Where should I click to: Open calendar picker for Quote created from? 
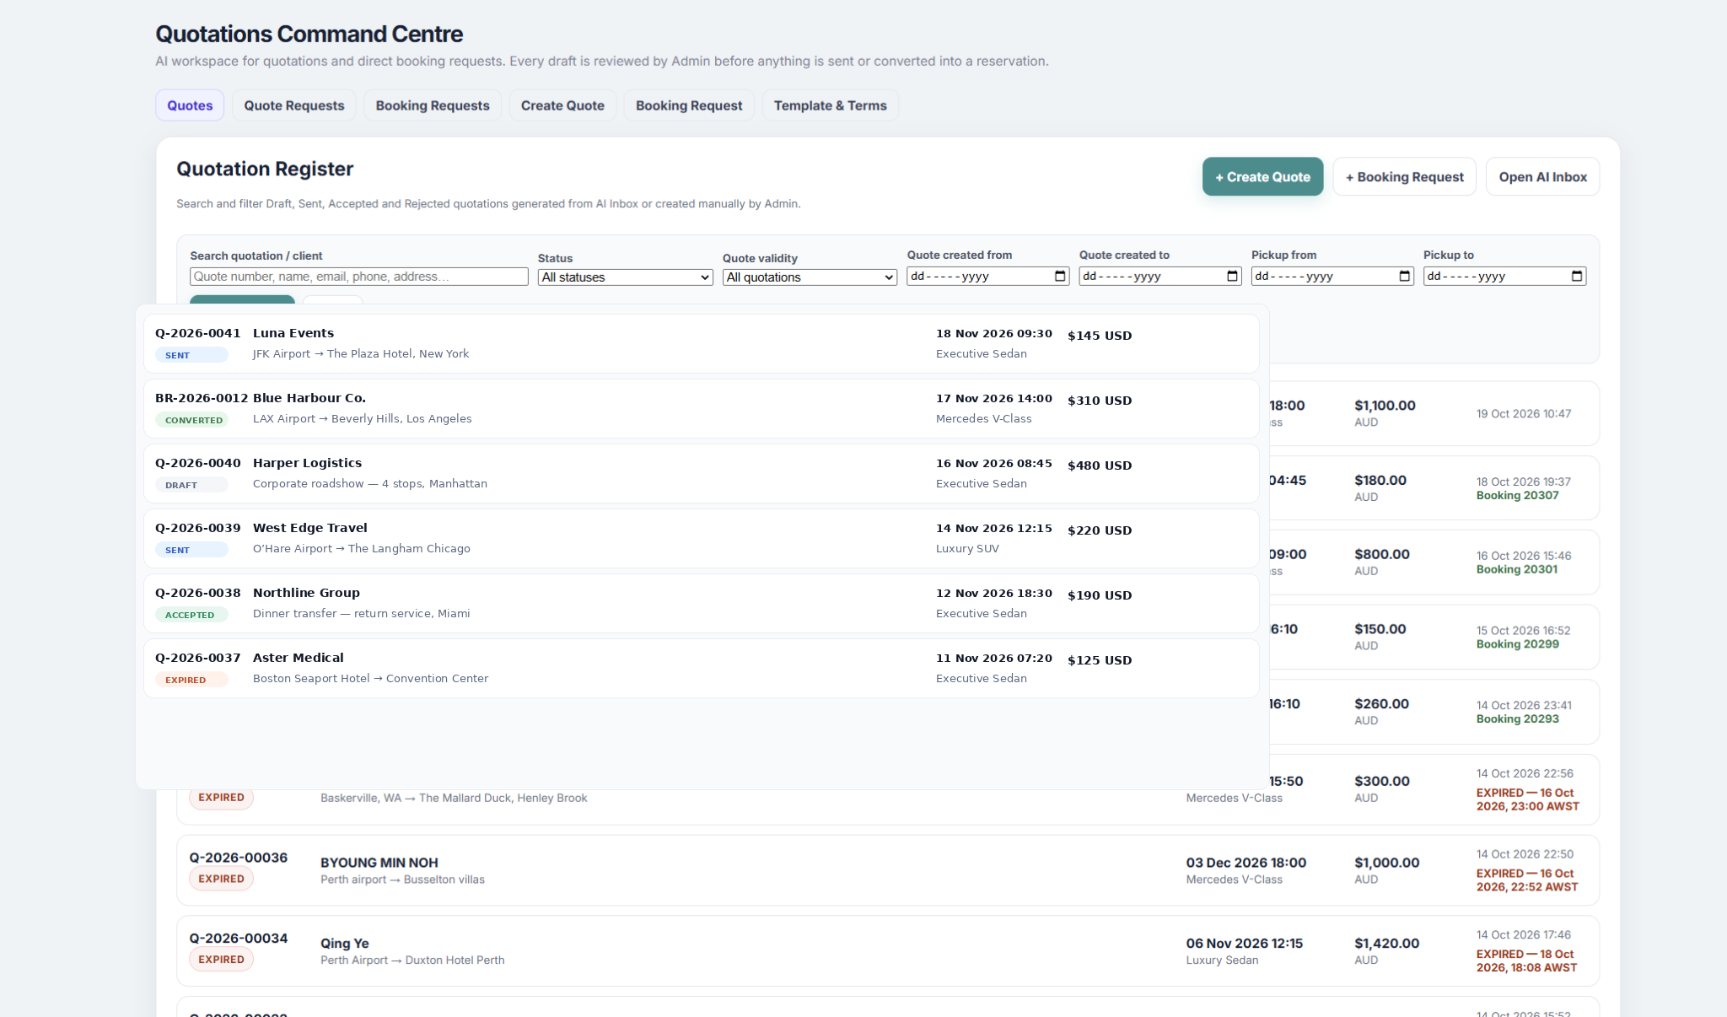(1060, 277)
